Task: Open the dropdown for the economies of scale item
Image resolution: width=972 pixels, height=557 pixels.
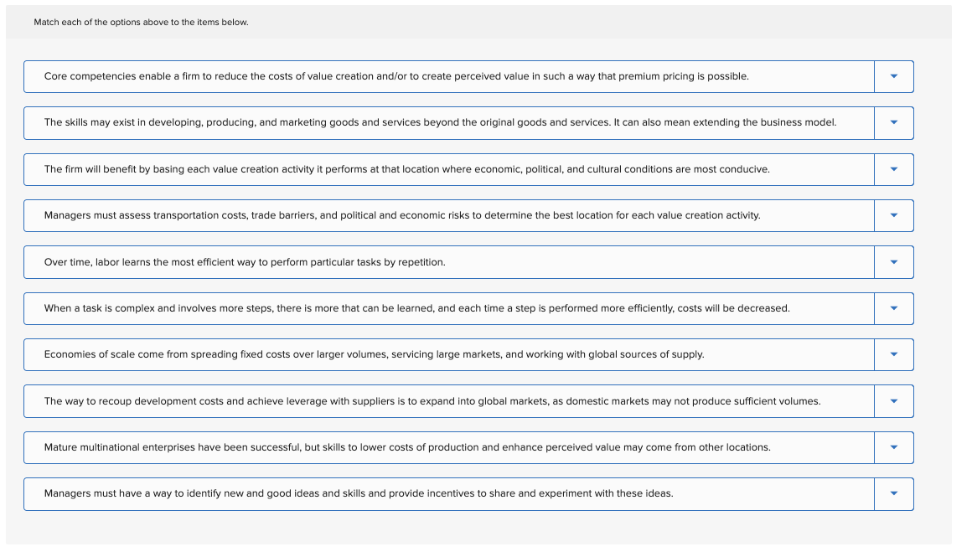Action: (x=893, y=354)
